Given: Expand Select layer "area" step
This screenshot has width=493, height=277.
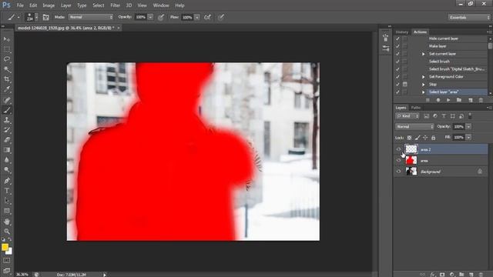Looking at the screenshot, I should coord(423,92).
